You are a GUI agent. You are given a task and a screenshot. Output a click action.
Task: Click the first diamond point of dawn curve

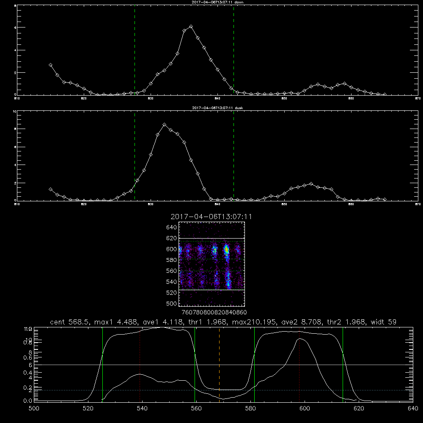point(50,65)
